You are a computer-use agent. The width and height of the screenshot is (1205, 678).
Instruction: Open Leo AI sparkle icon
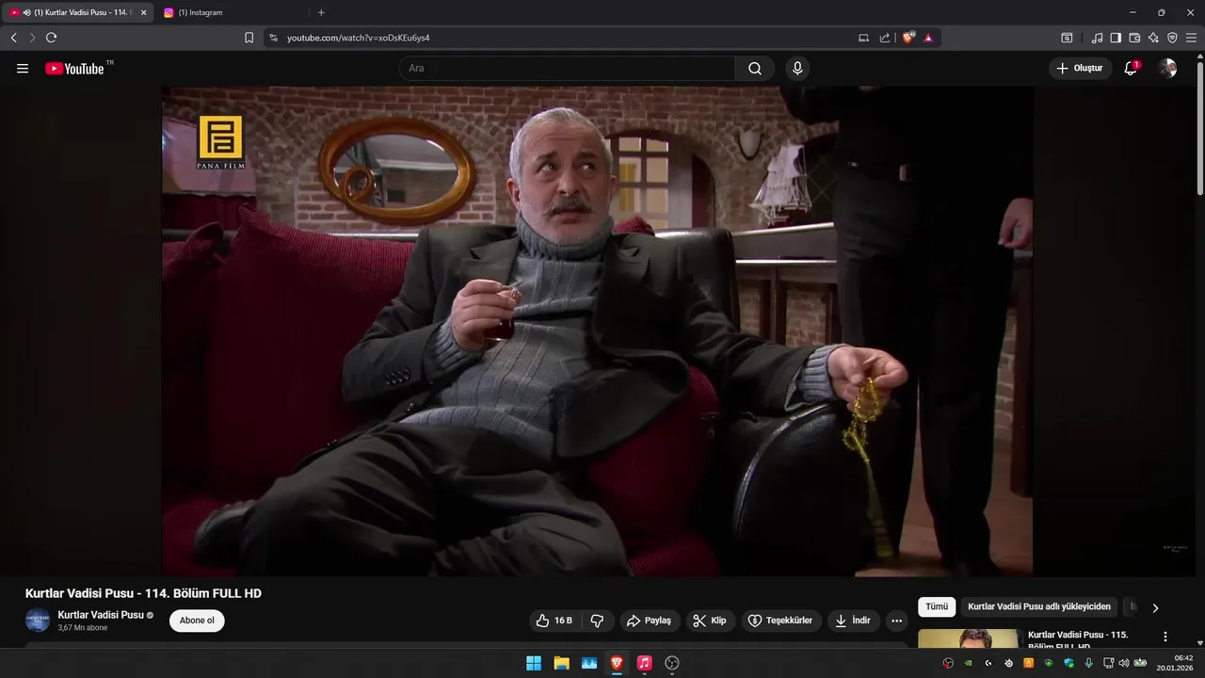click(x=1153, y=38)
